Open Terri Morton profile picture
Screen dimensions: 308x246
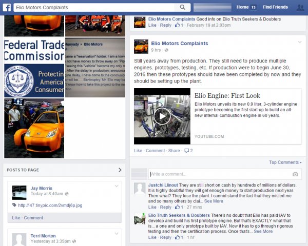tap(19, 239)
